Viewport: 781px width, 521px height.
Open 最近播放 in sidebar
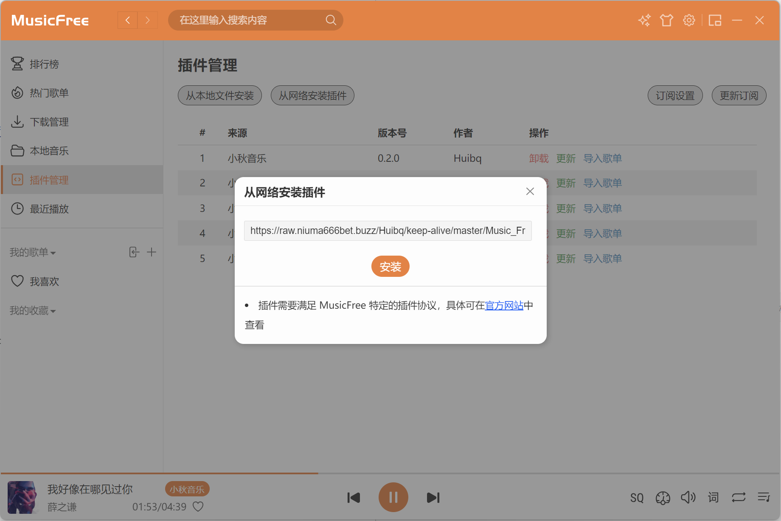click(x=82, y=208)
